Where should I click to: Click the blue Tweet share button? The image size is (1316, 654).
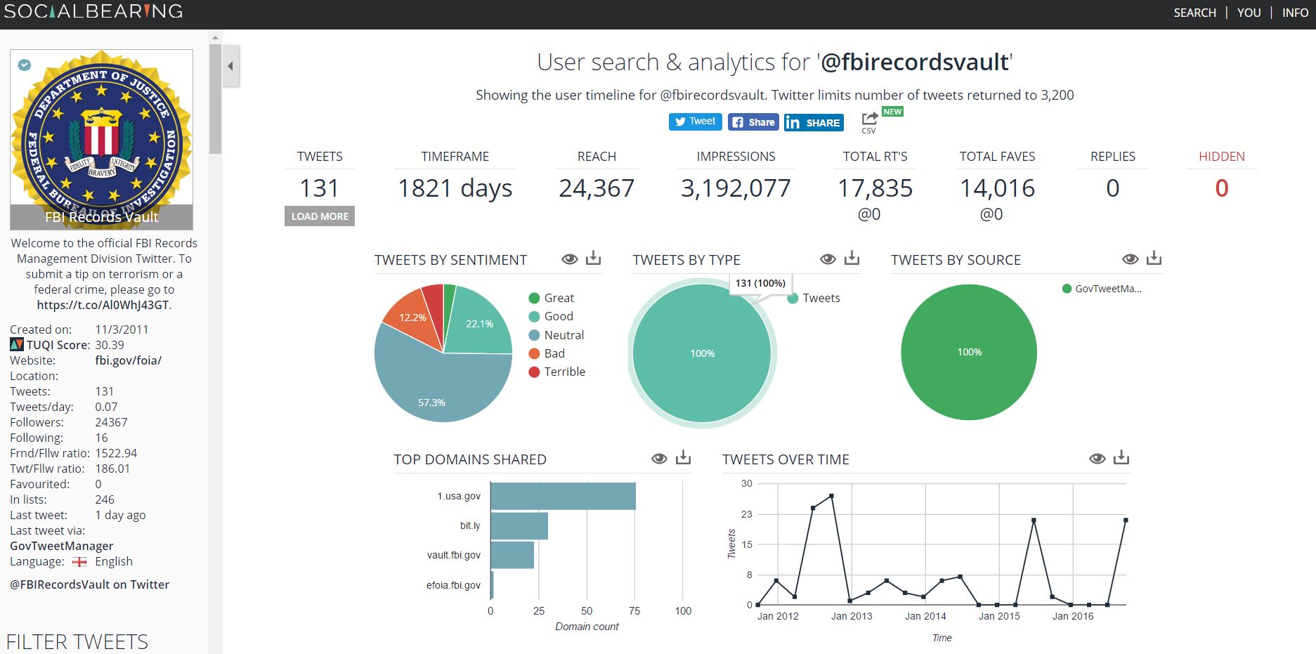[695, 122]
